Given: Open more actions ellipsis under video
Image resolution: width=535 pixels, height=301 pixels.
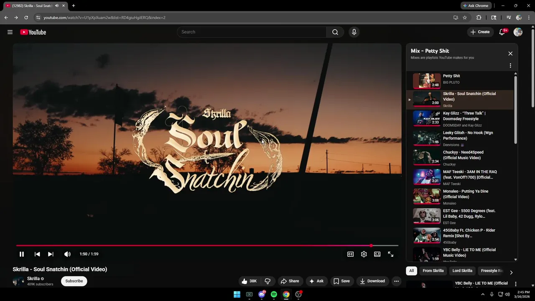Looking at the screenshot, I should click(x=397, y=281).
